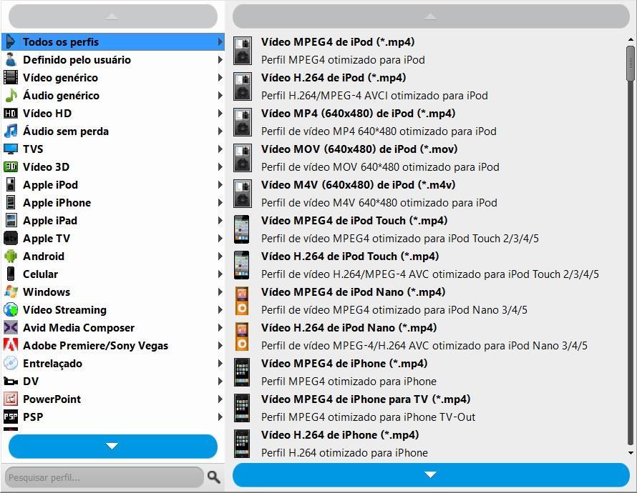Screen dimensions: 637x493
Task: Open the 'TVS' category
Action: [x=113, y=149]
